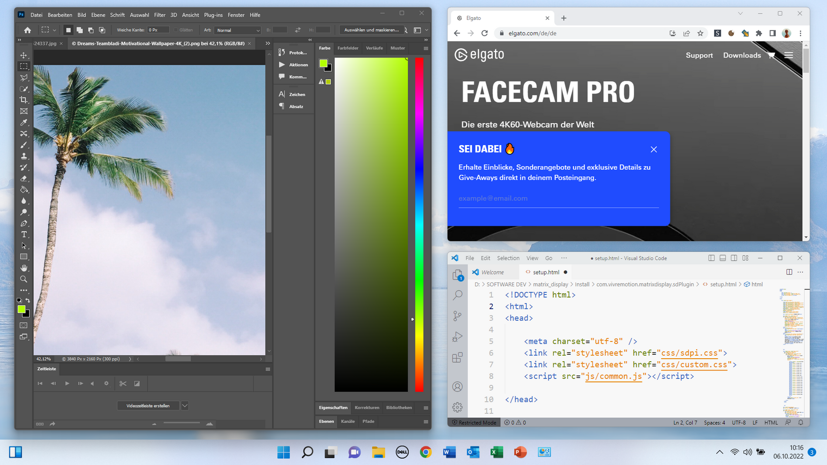Toggle the VS Code primary side bar
Viewport: 827px width, 465px height.
coord(711,258)
